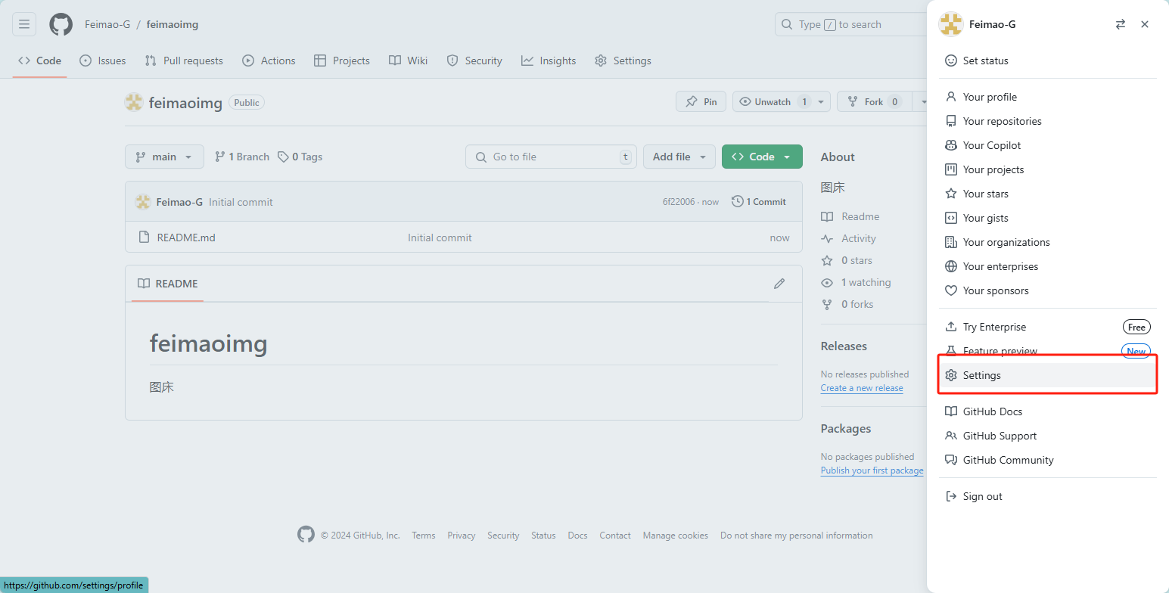Open GitHub Docs menu entry
This screenshot has width=1169, height=593.
[x=1048, y=411]
